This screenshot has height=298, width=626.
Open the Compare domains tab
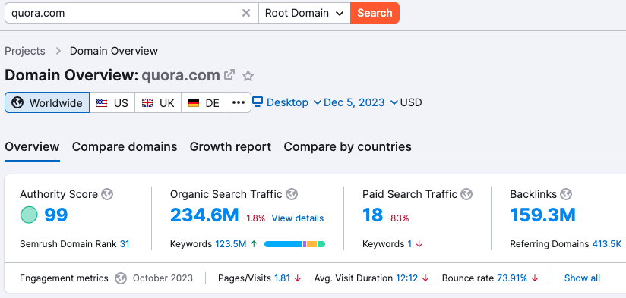point(125,146)
